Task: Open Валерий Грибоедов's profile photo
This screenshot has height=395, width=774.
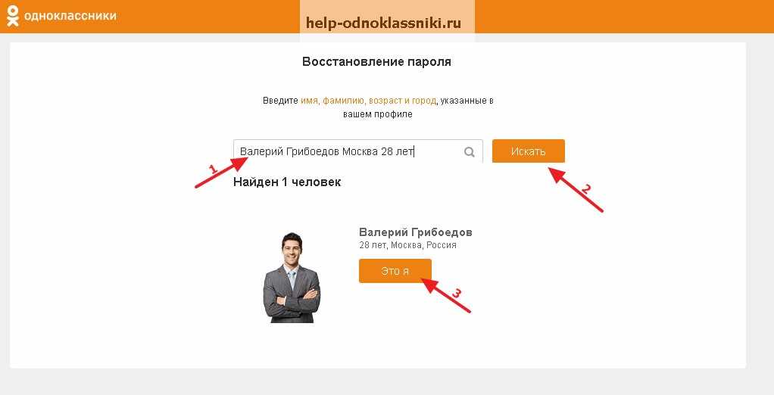Action: click(292, 278)
